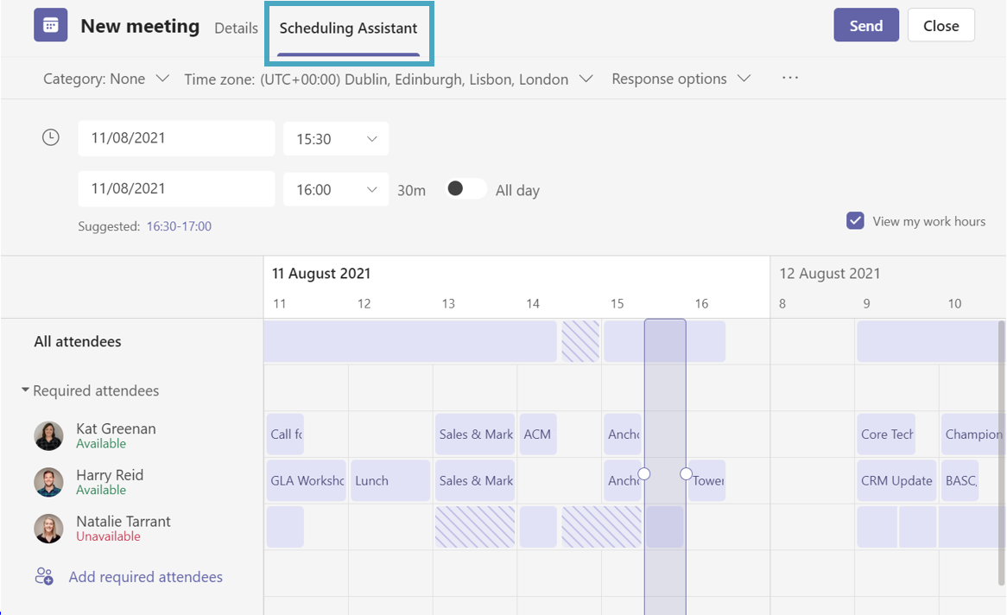Click the start date field showing 11/08/2021
This screenshot has height=615, width=1007.
[x=176, y=138]
